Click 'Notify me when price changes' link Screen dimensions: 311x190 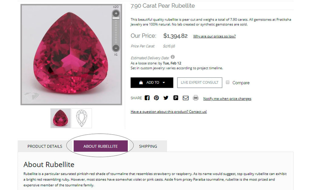[227, 99]
